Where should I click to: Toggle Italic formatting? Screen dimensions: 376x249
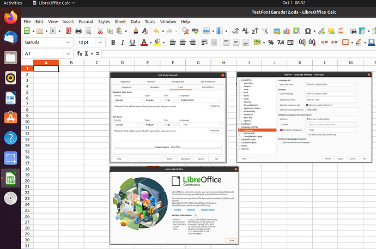coord(123,42)
